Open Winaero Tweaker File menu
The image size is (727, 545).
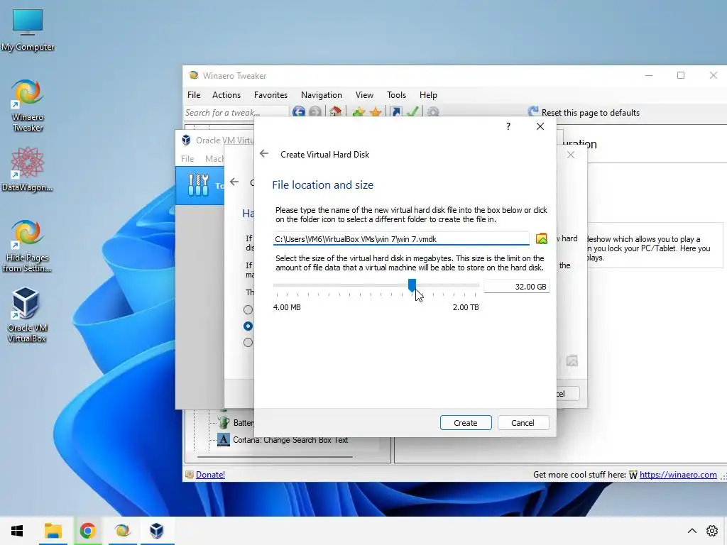(194, 95)
